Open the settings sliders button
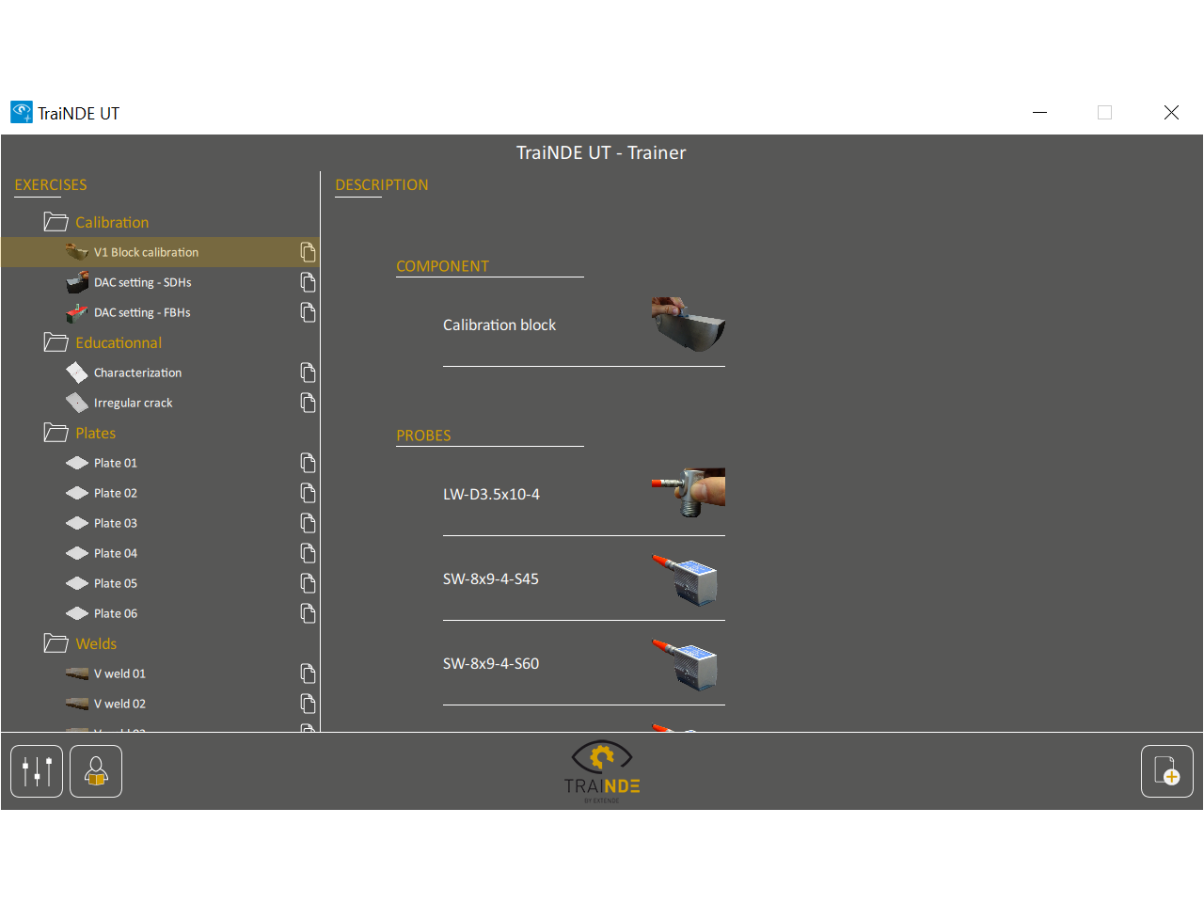Viewport: 1204px width, 903px height. click(x=37, y=771)
